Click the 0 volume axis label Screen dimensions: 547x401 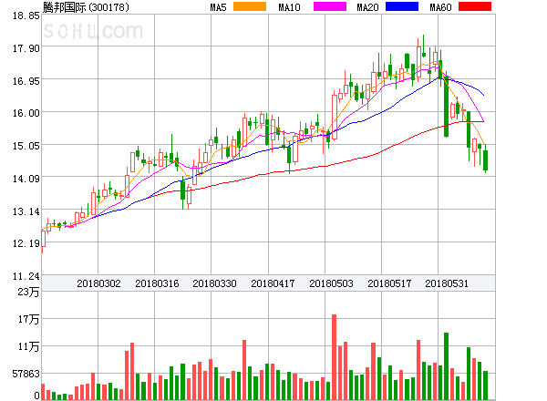[37, 396]
